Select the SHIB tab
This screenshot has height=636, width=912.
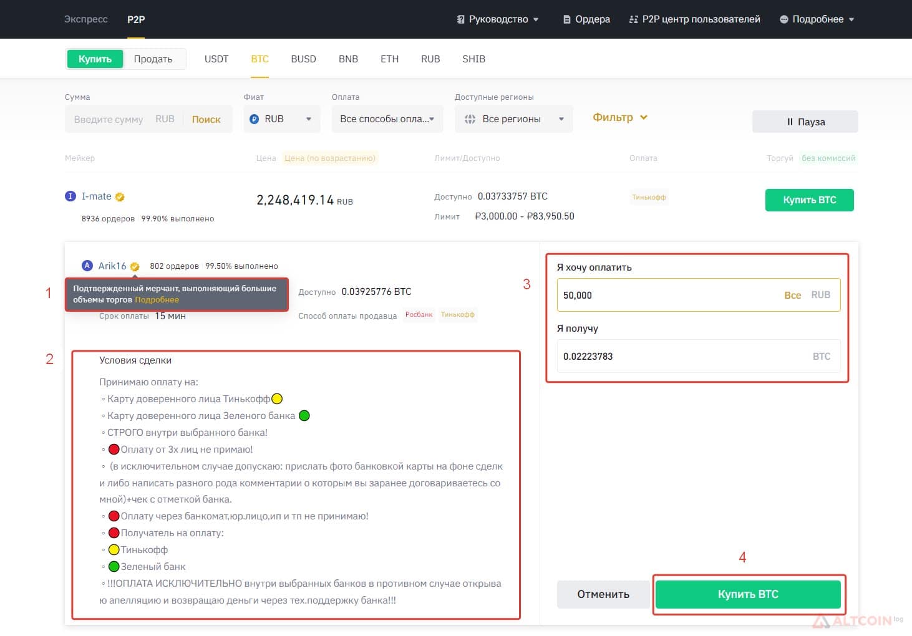click(474, 59)
